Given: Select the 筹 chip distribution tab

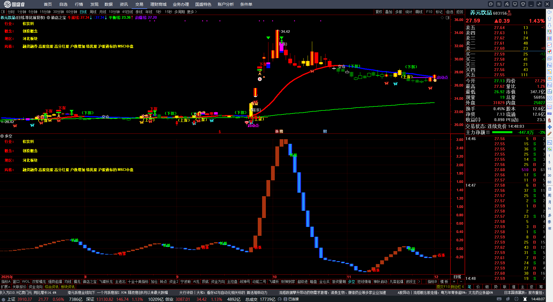Looking at the screenshot, I should (x=541, y=287).
